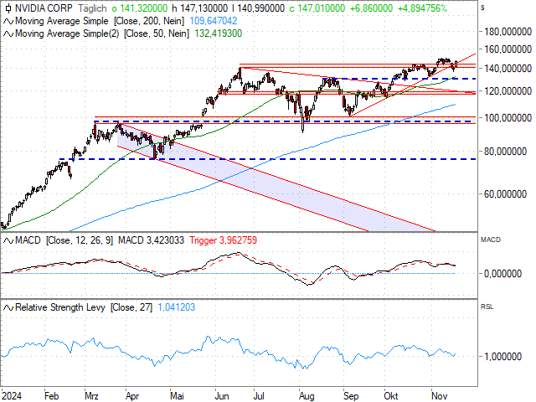Click the high value 147,130000
The width and height of the screenshot is (536, 402).
coord(204,8)
